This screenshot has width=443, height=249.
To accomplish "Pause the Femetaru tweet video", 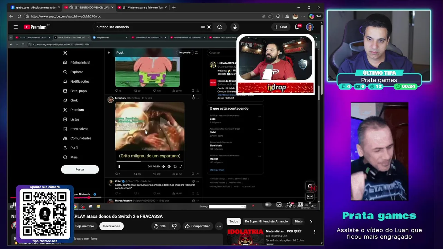I will [119, 166].
